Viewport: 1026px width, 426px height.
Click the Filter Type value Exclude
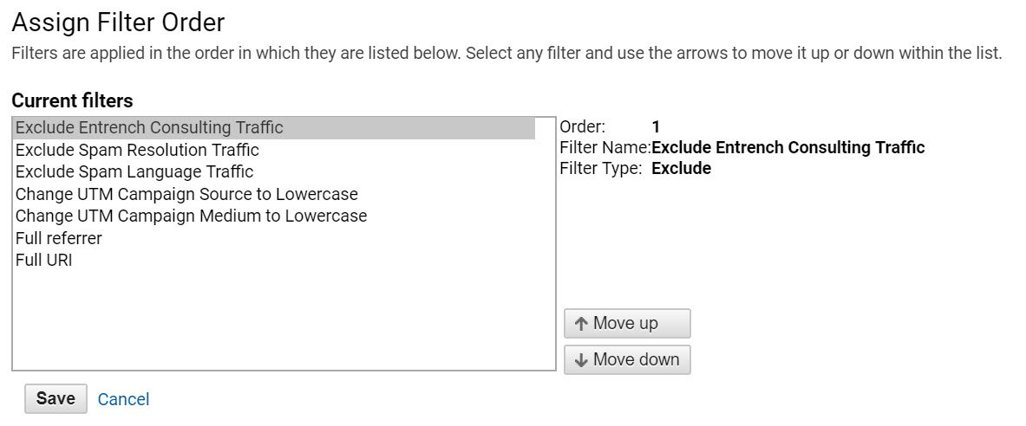point(681,169)
